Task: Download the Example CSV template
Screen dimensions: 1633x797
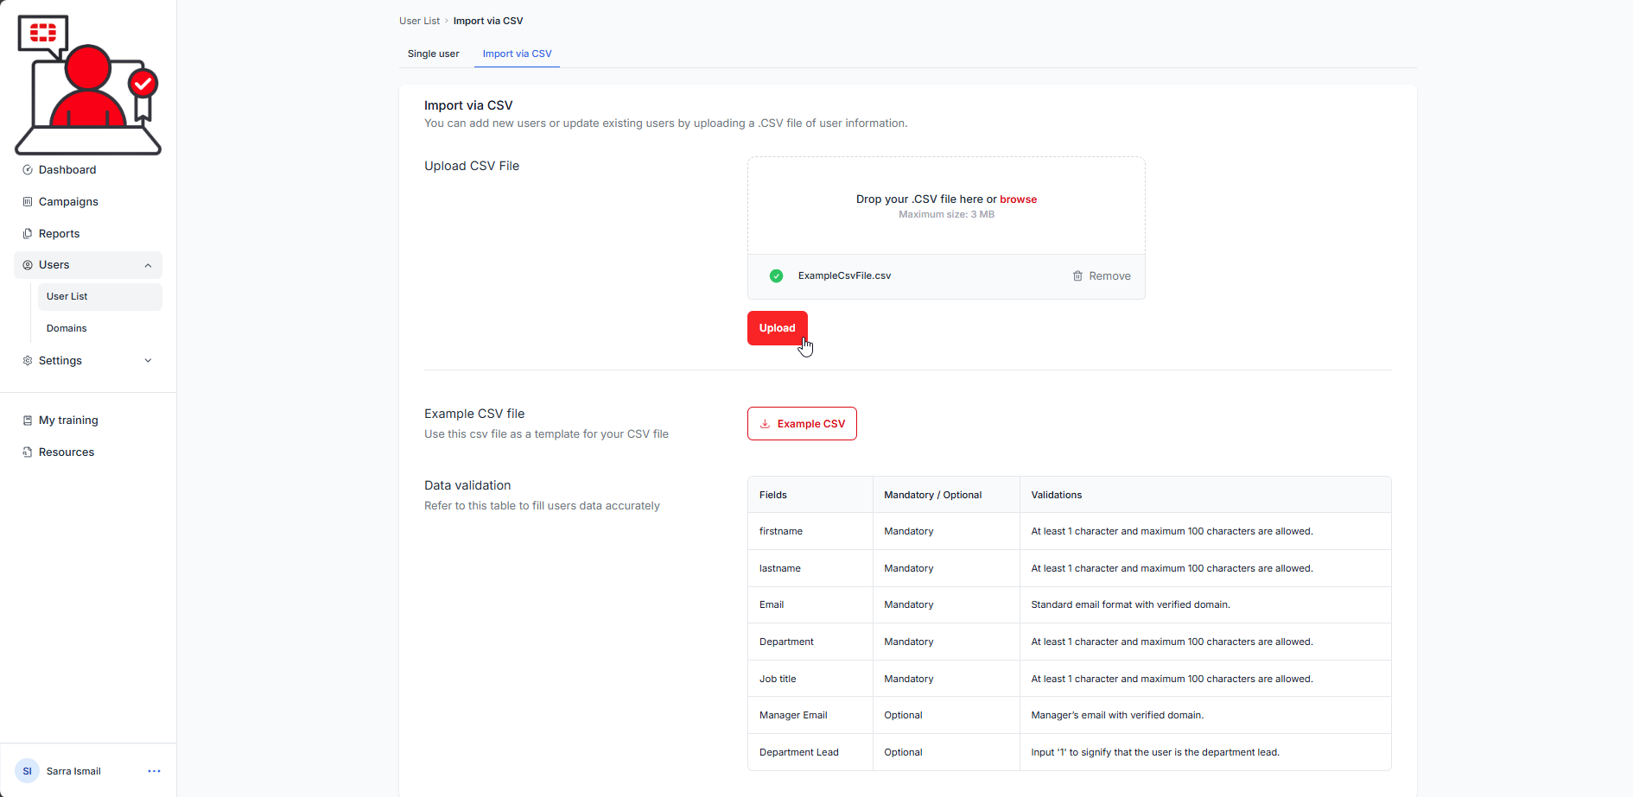Action: [x=802, y=424]
